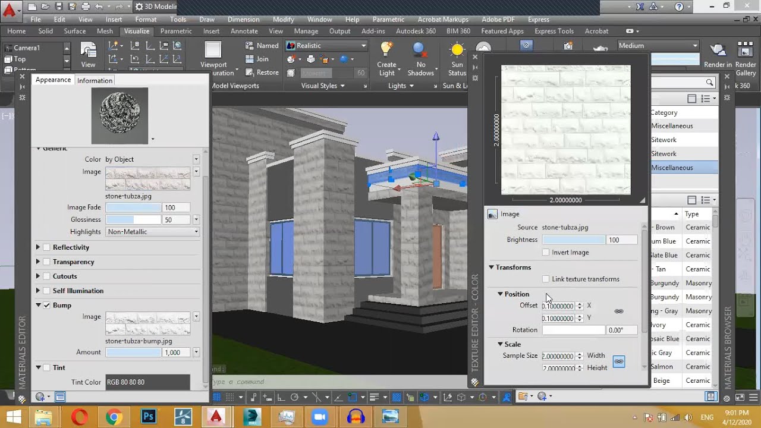Image resolution: width=761 pixels, height=428 pixels.
Task: Uncheck the Bump checkbox
Action: (47, 306)
